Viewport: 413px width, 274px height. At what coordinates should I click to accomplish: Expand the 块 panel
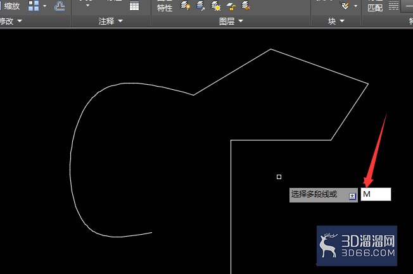click(336, 21)
